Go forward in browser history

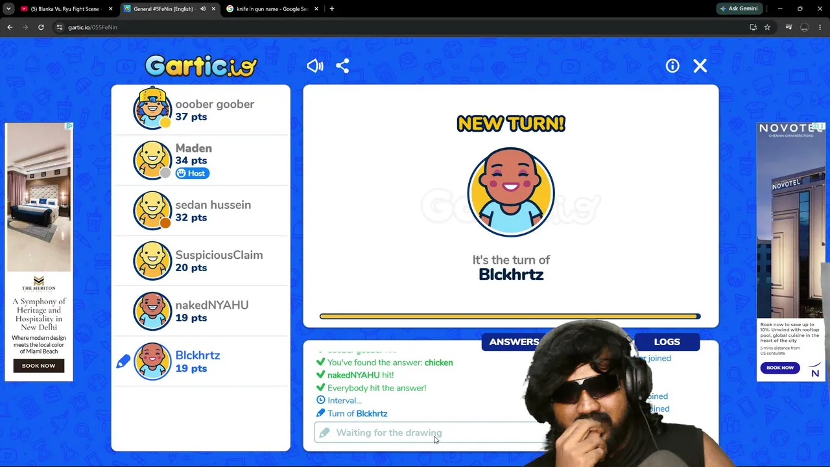(25, 27)
